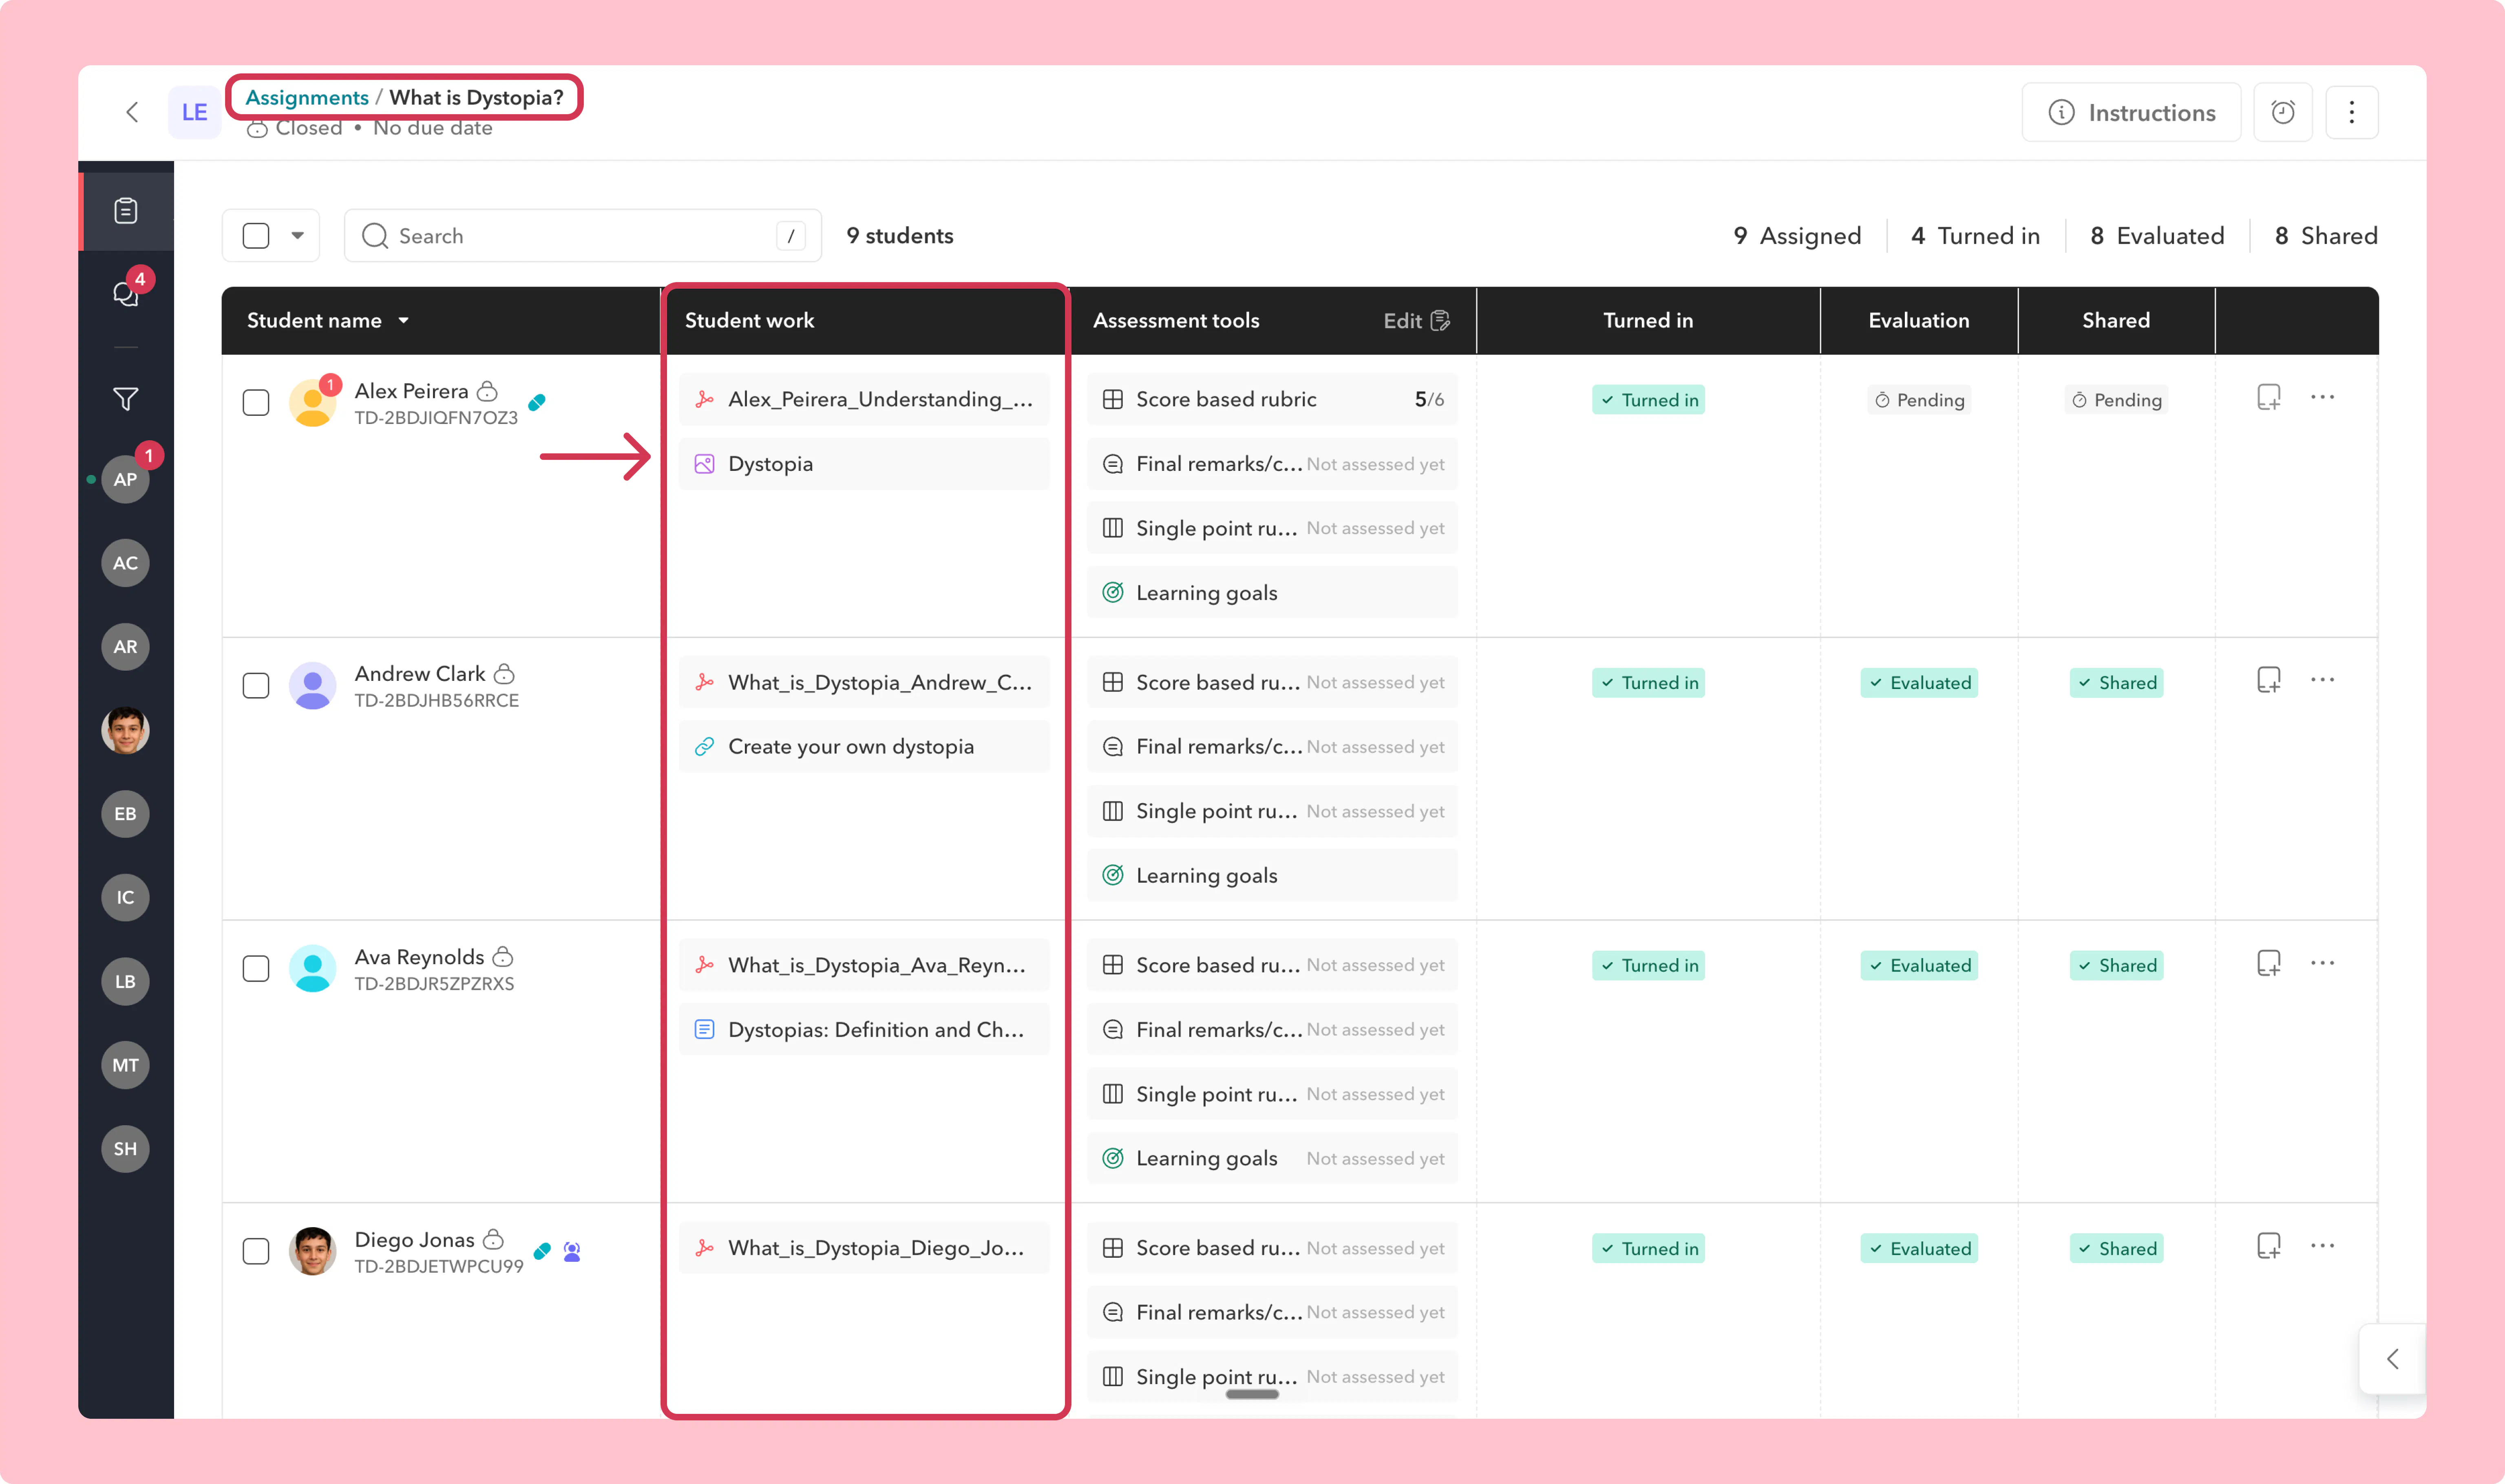
Task: Click Ava Reynolds' Shared status badge
Action: coord(2116,966)
